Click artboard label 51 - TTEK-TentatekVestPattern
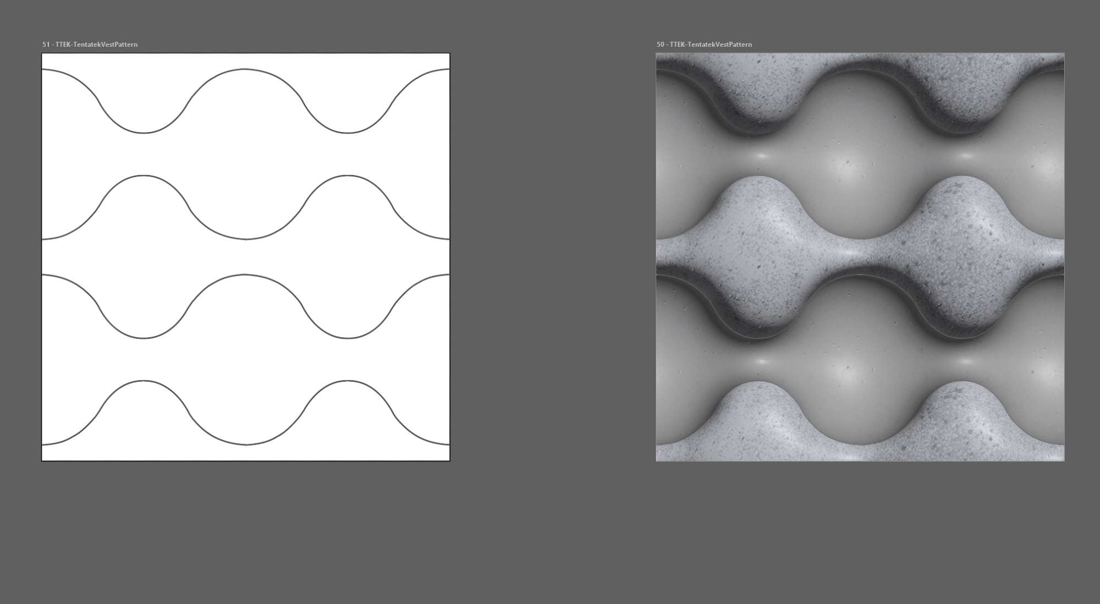Screen dimensions: 1100x604 [x=90, y=45]
